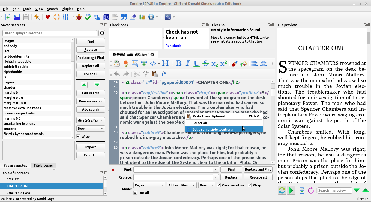Screen dimensions: 371x202
Task: Toggle the Wrap checkbox in Saved searches
Action: [x=79, y=137]
